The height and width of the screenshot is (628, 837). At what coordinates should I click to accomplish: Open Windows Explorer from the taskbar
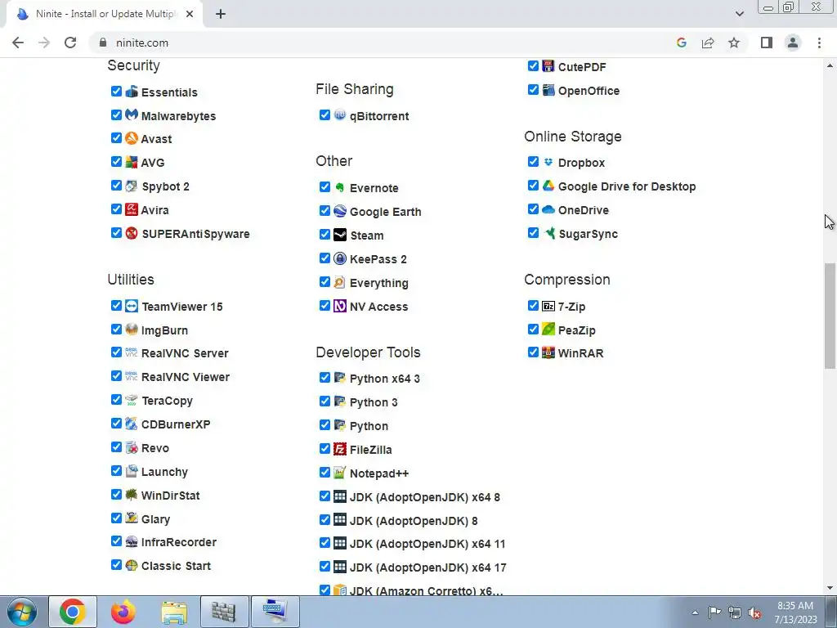[173, 612]
